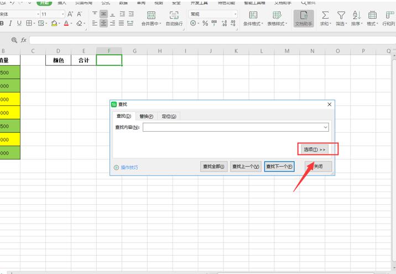Apply the thousands separator style
Screen dimensions: 396x274
pyautogui.click(x=214, y=23)
